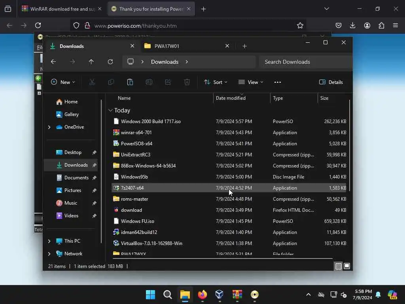Click the PowerISO taskbar icon
This screenshot has width=405, height=304.
(x=254, y=294)
